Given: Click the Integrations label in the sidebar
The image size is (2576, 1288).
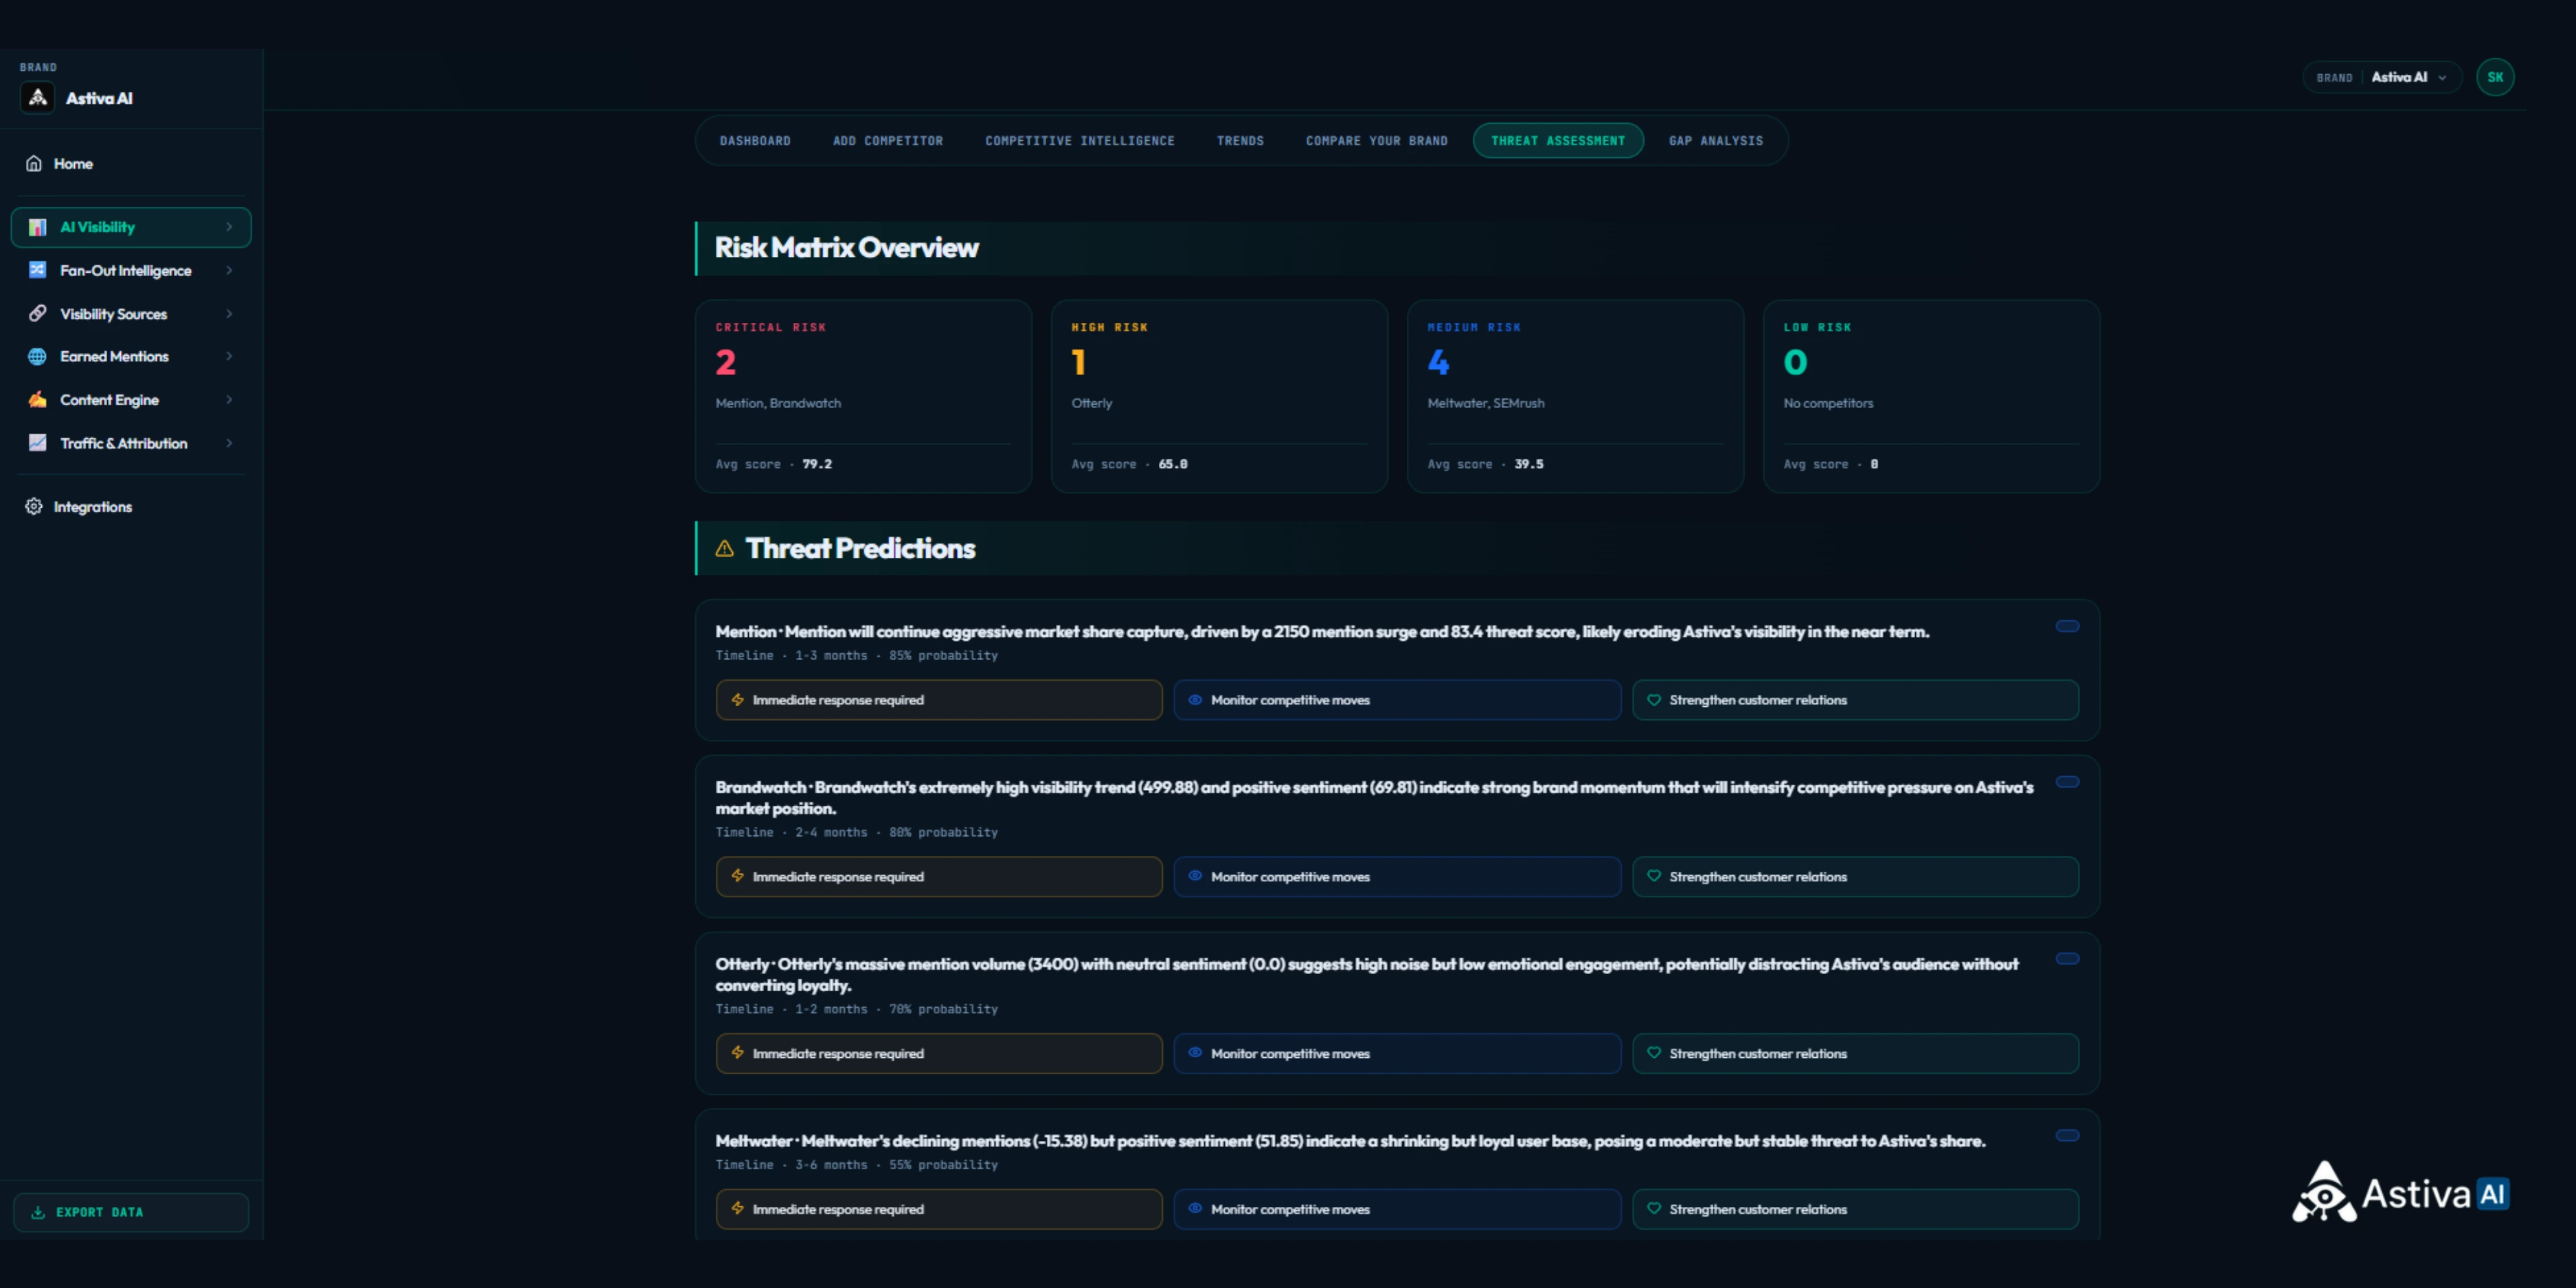Looking at the screenshot, I should [93, 507].
